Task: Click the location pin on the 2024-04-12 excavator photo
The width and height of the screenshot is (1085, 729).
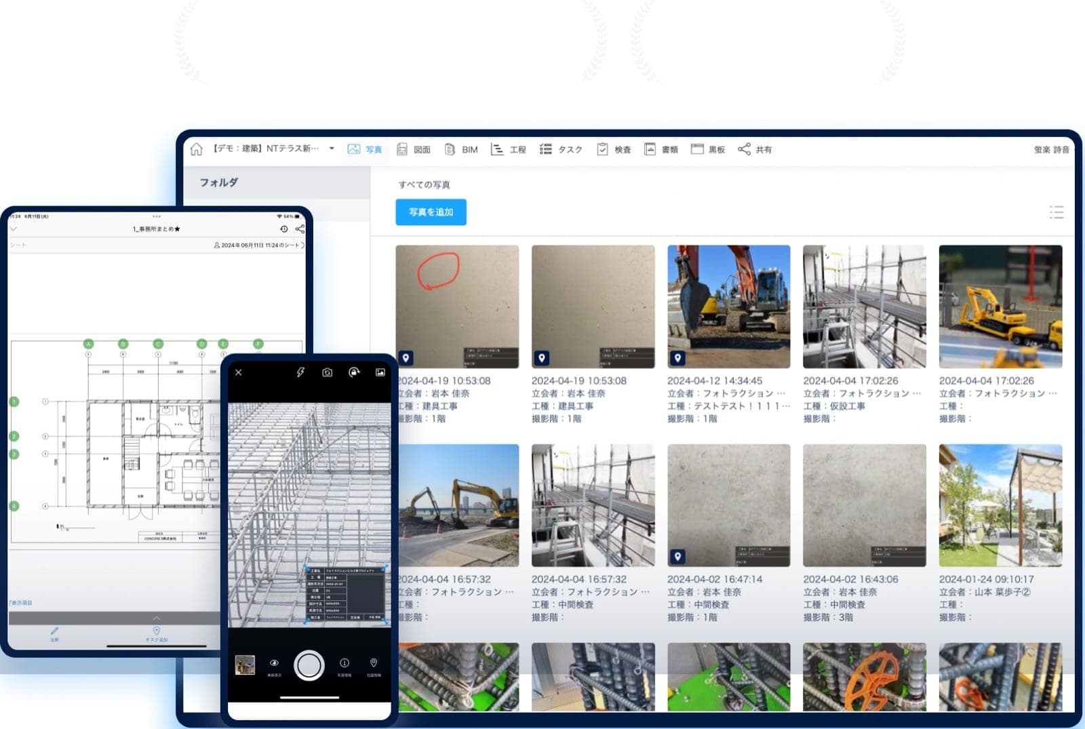Action: [677, 358]
